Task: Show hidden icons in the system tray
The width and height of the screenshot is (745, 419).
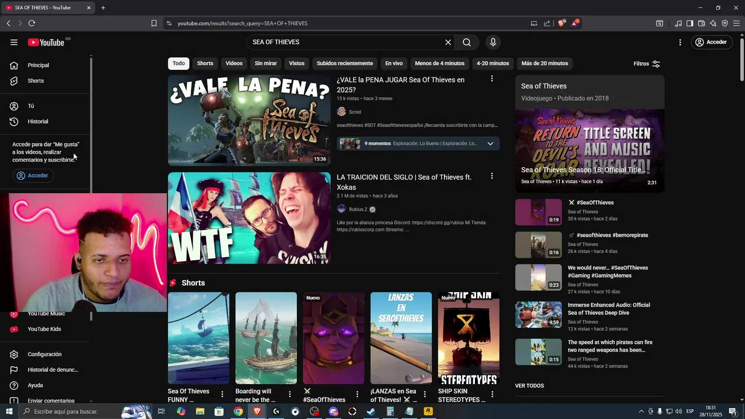Action: tap(641, 411)
